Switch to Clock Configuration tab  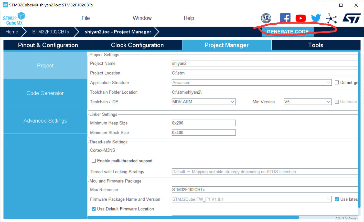point(137,45)
